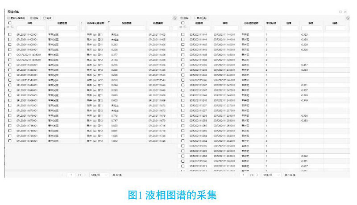
Task: Click the reset filter icon in left table
Action: pyautogui.click(x=12, y=27)
